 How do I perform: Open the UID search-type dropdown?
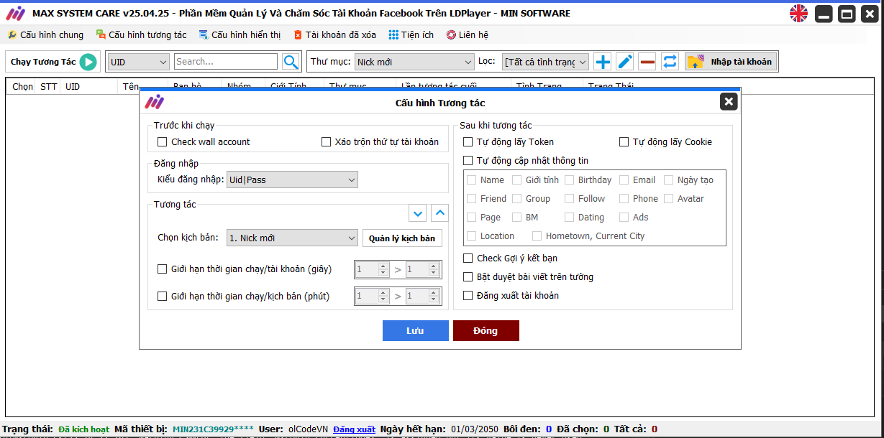coord(138,62)
